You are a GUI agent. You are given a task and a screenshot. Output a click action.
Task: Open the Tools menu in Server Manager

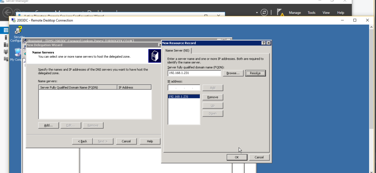click(312, 13)
